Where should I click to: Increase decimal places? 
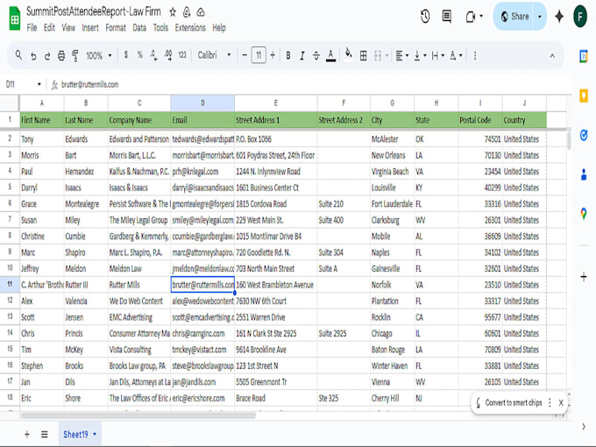click(x=168, y=55)
